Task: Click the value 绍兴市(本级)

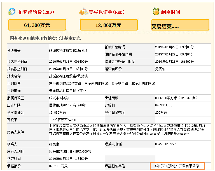Action: [x=59, y=98]
